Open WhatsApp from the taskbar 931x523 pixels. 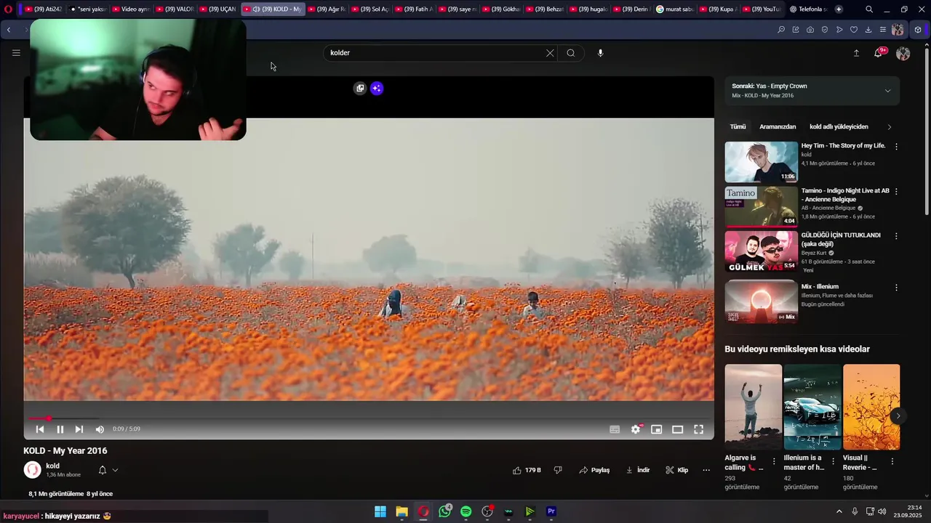pyautogui.click(x=444, y=511)
